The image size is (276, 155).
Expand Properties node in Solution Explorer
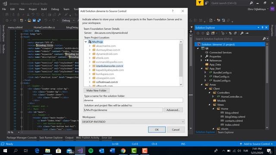[201, 56]
